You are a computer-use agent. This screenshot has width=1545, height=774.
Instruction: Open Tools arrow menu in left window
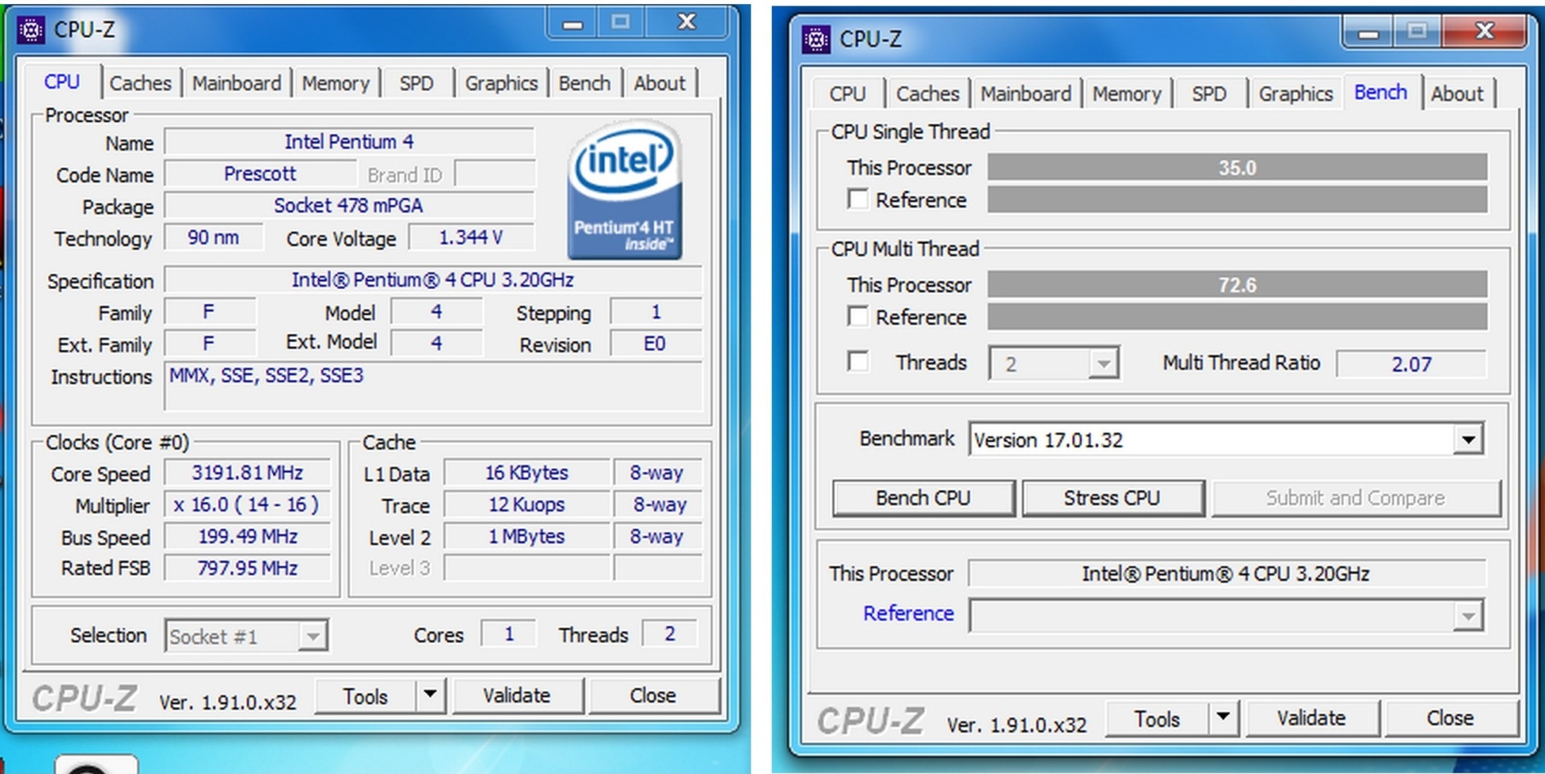pos(430,695)
